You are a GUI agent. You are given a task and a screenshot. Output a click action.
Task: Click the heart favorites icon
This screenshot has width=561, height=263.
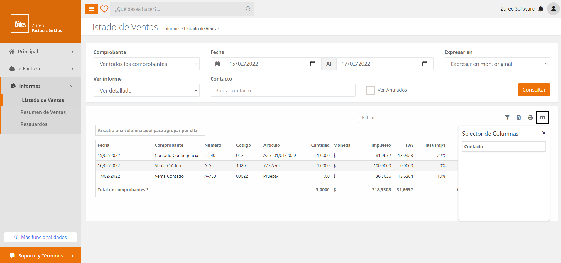[x=104, y=9]
